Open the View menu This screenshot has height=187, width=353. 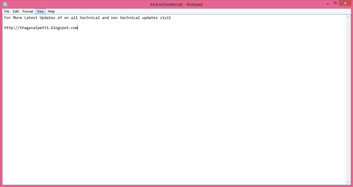coord(40,11)
